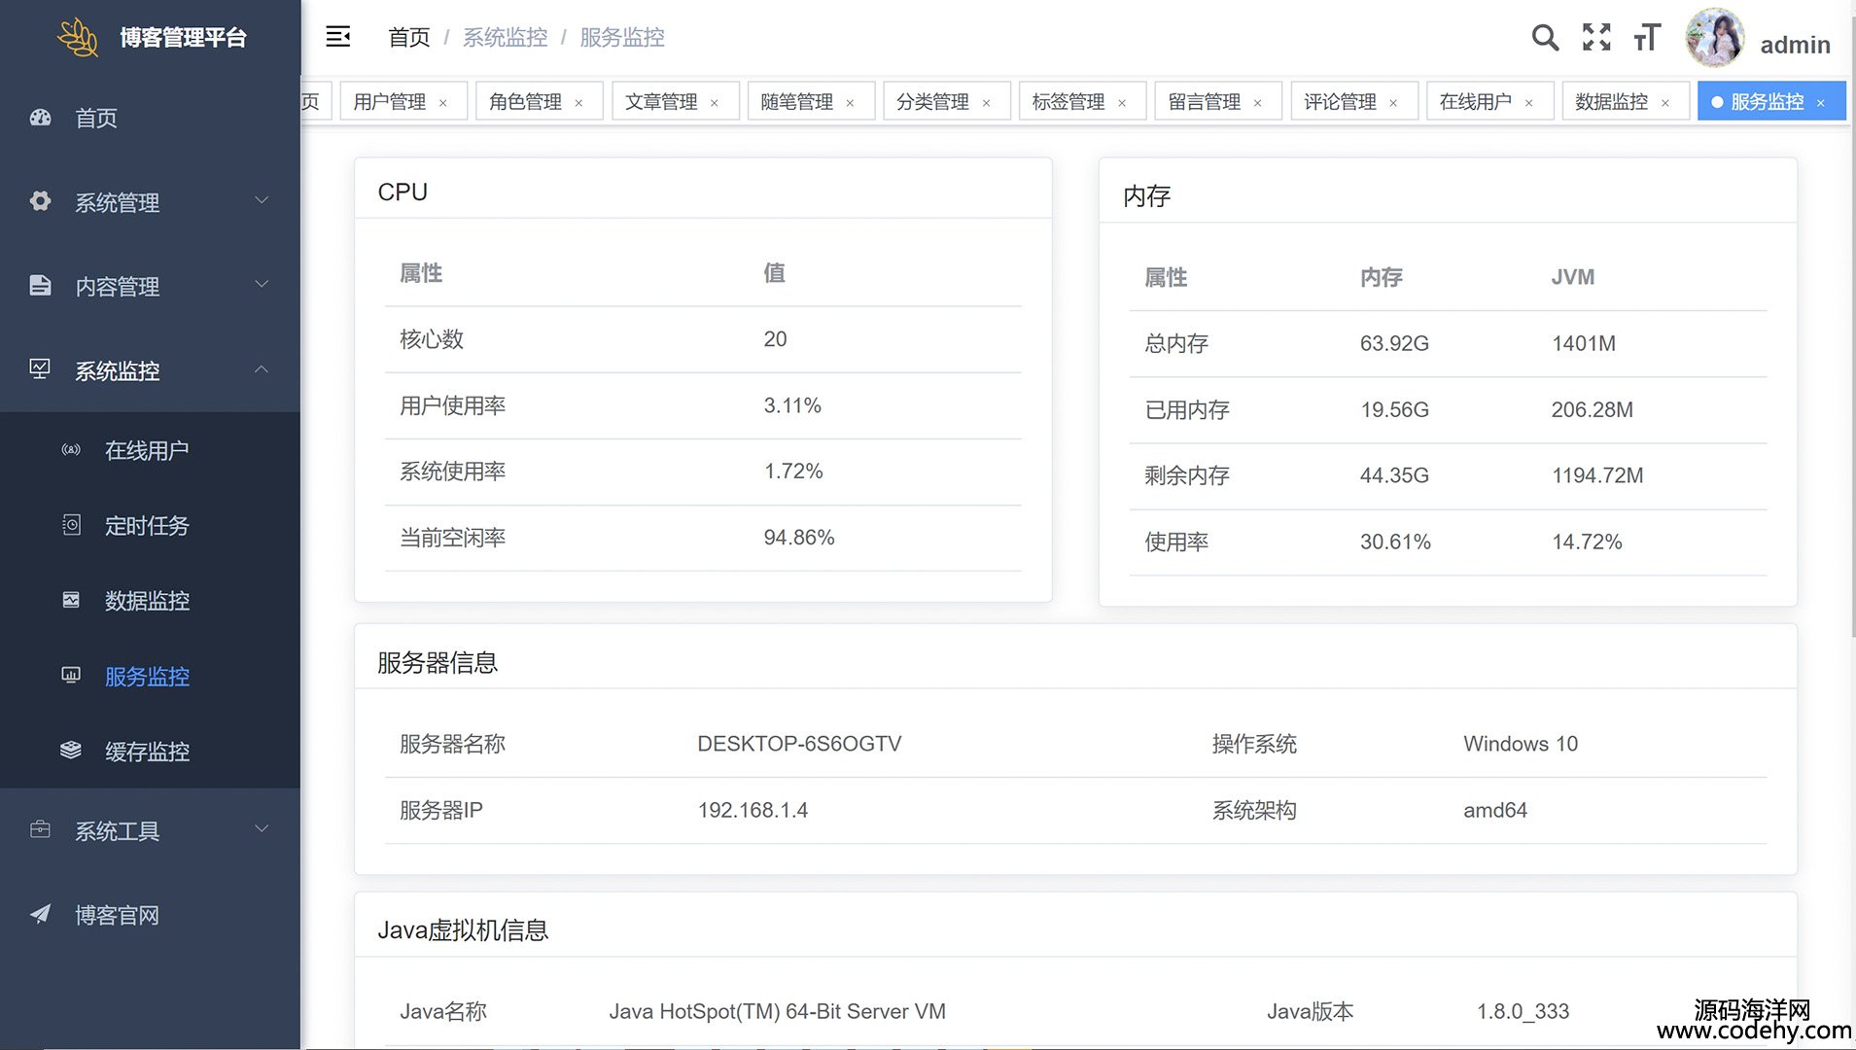Open the search magnifier icon
This screenshot has width=1856, height=1050.
(x=1544, y=37)
